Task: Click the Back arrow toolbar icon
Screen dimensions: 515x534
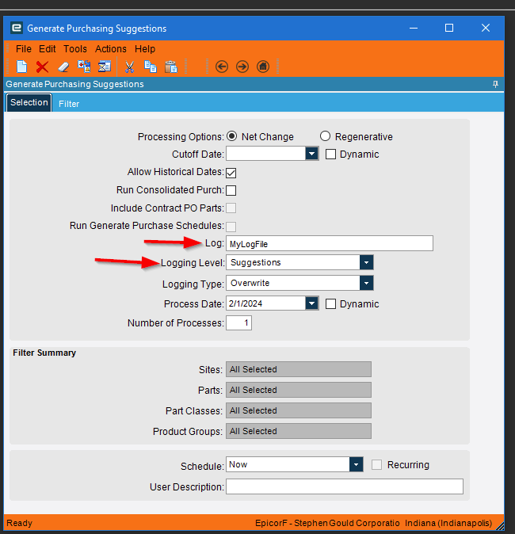Action: [222, 67]
